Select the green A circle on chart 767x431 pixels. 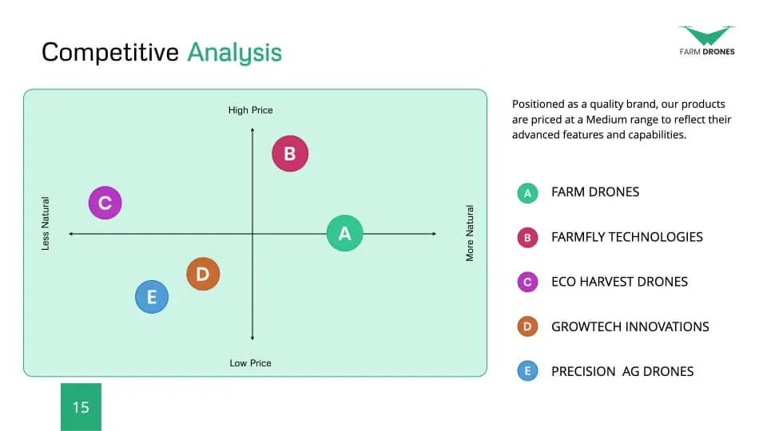coord(345,233)
